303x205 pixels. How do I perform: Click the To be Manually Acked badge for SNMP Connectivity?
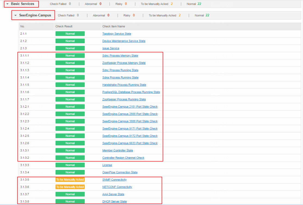click(70, 180)
